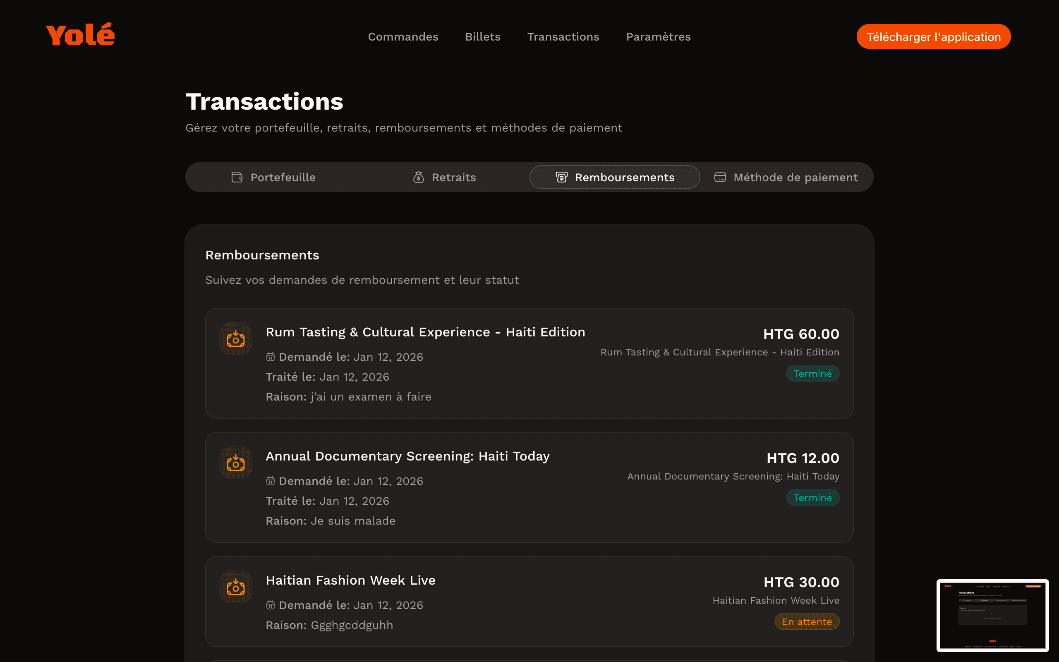
Task: Click the calendar icon in the Haitian Fashion Week entry
Action: (x=271, y=605)
